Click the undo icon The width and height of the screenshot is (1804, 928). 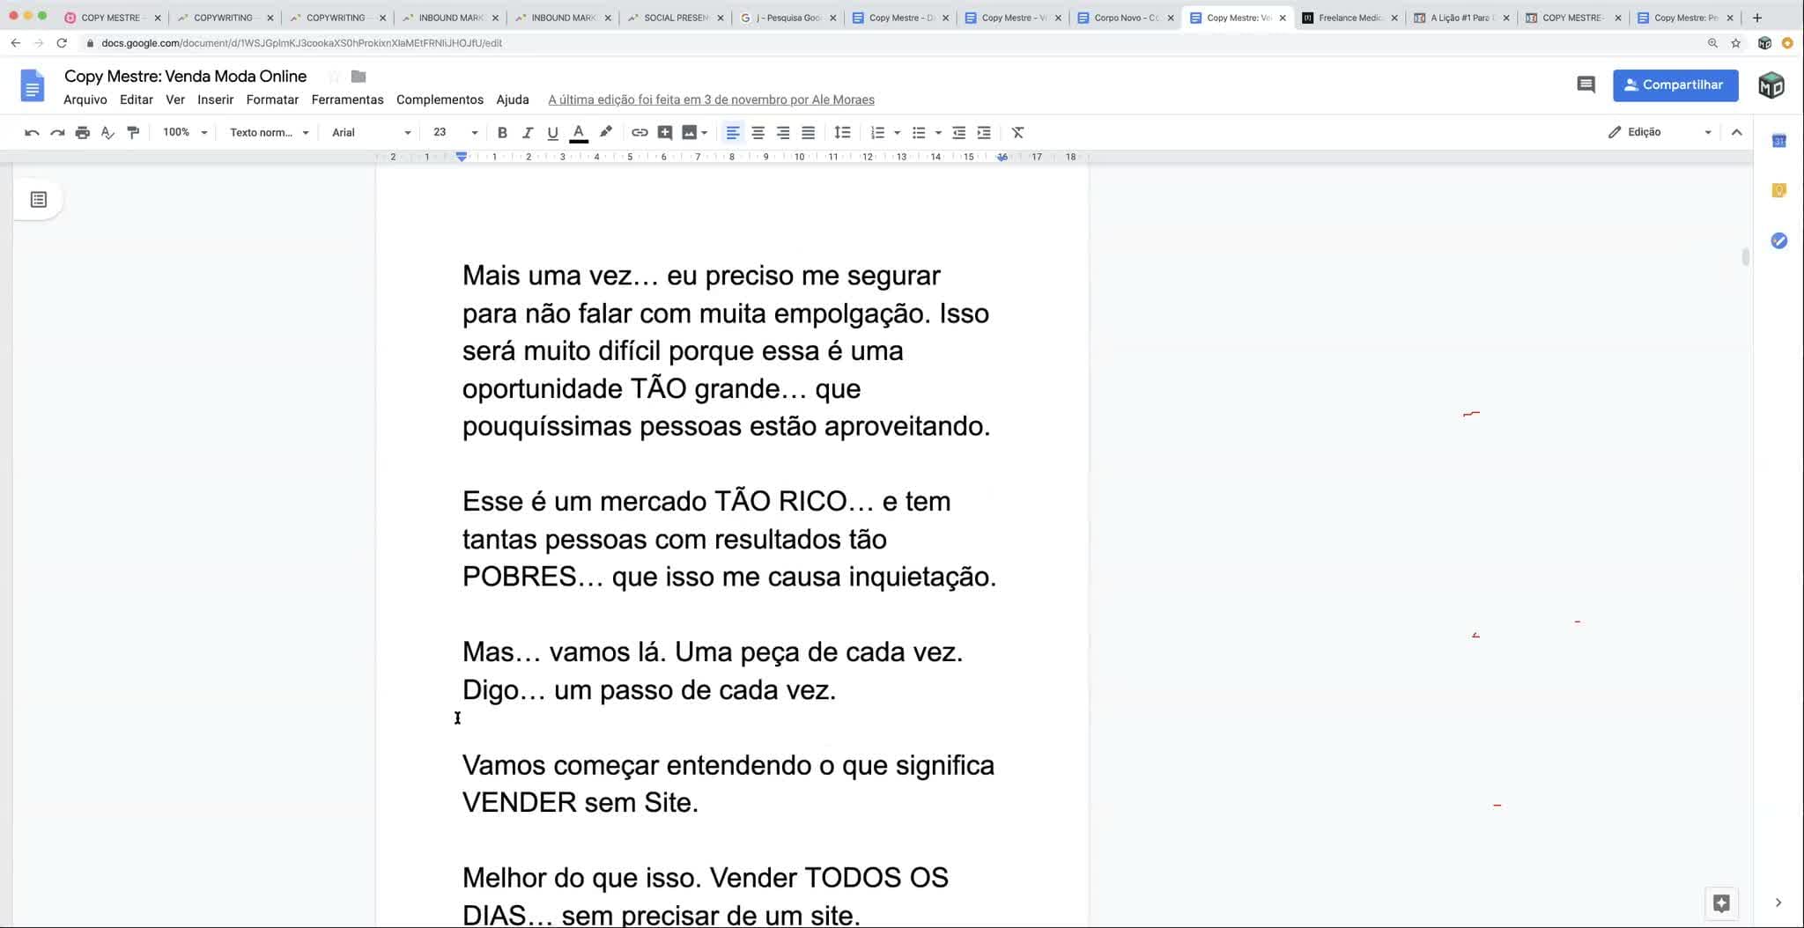coord(32,132)
